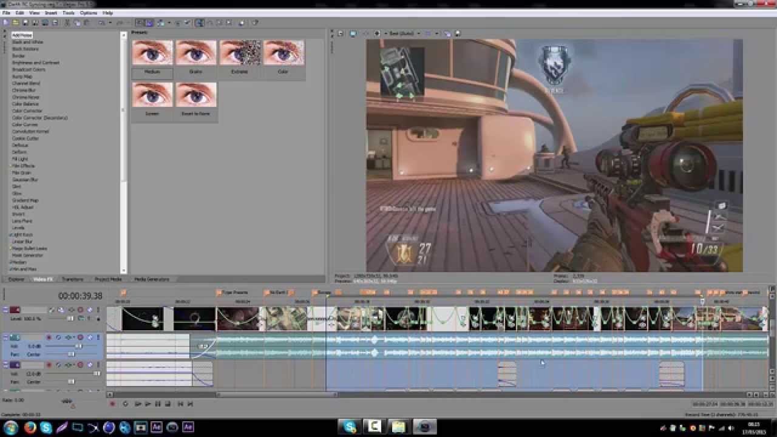Select Gaussian Blur in effects list

click(25, 180)
